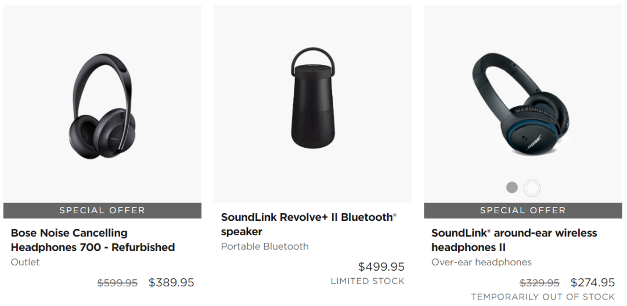Open the SoundLink around-ear headphones image
This screenshot has width=627, height=306.
pos(521,104)
